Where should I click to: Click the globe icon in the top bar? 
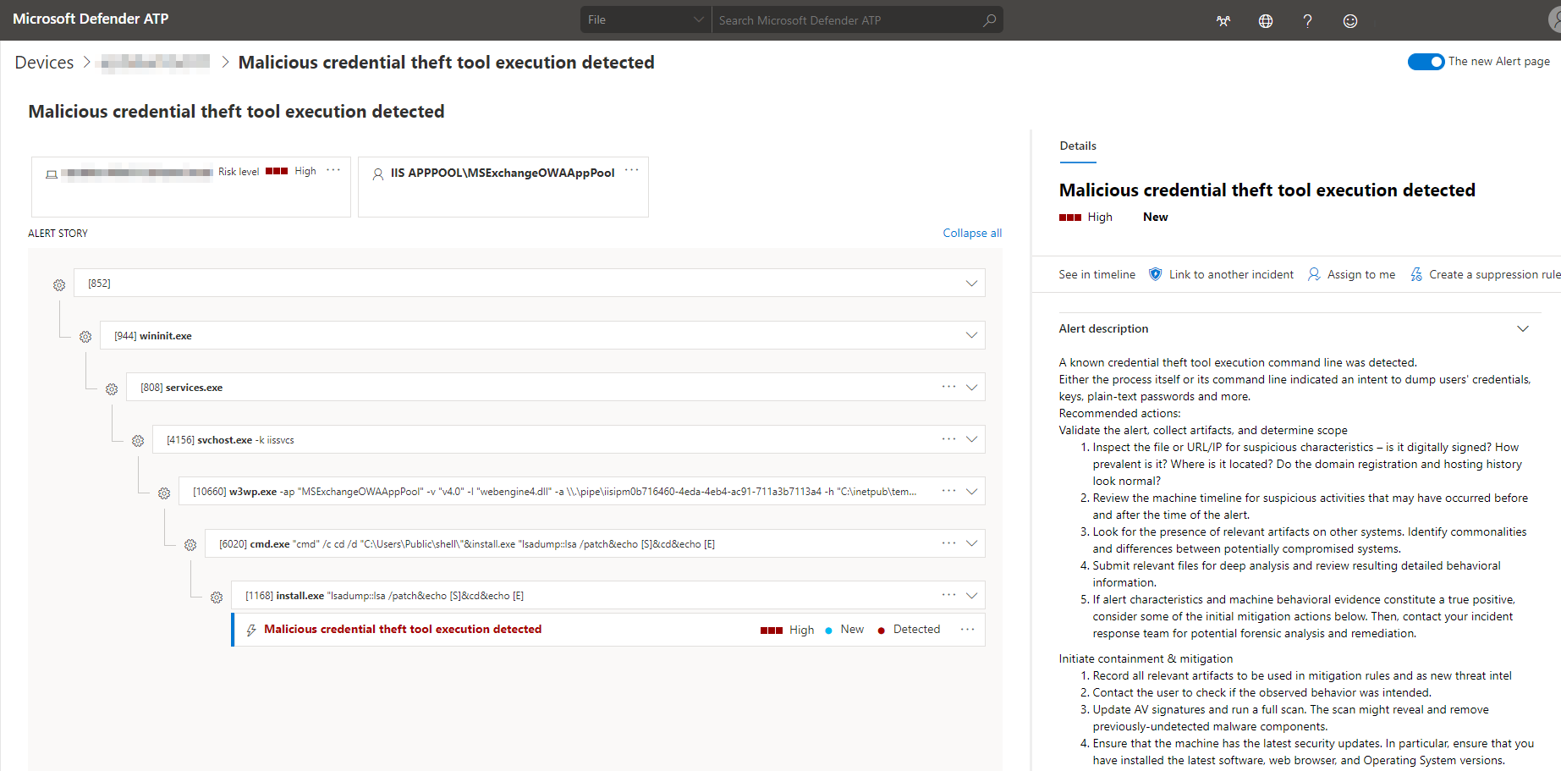coord(1266,20)
